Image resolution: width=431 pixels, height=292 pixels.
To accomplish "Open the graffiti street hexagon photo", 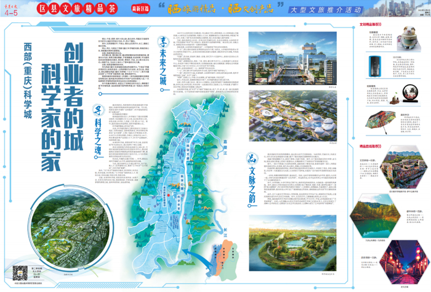I will pyautogui.click(x=404, y=167).
